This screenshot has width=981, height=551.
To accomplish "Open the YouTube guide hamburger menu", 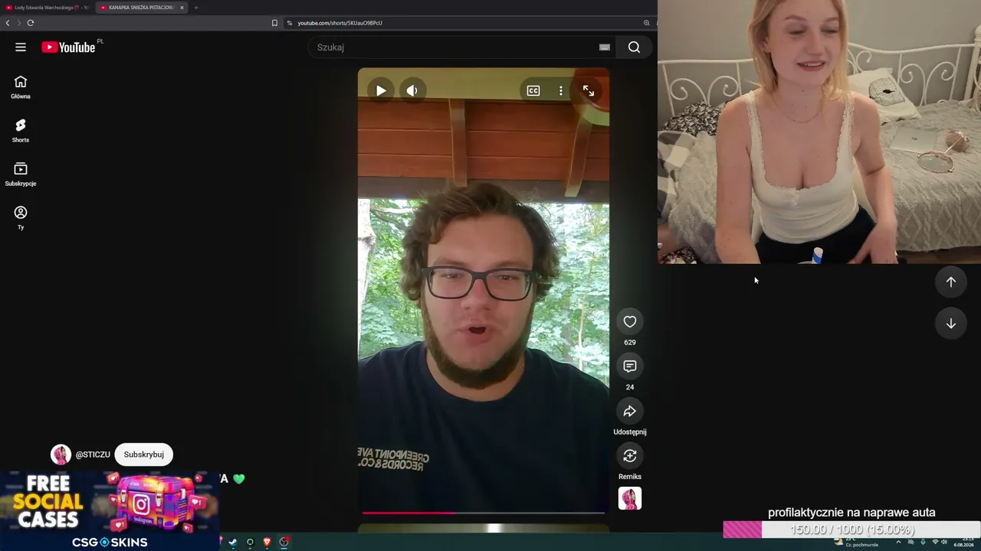I will (x=21, y=47).
